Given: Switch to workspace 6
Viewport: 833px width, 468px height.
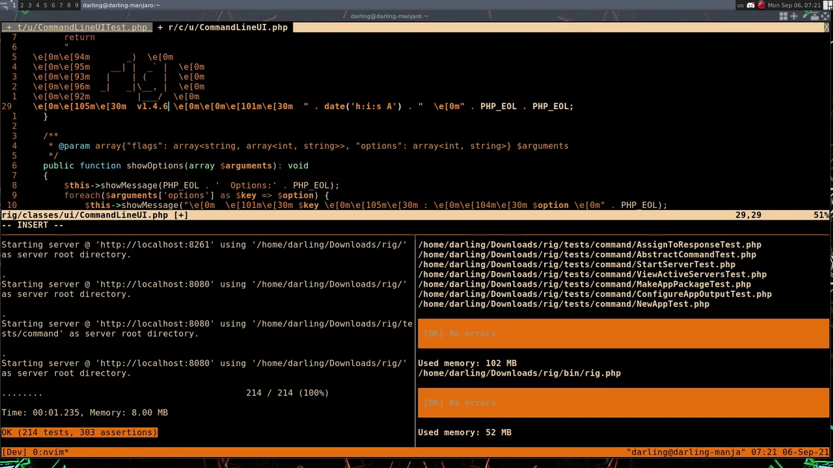Looking at the screenshot, I should [53, 5].
